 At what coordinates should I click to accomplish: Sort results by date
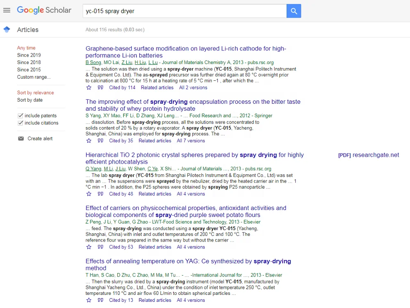pos(30,100)
